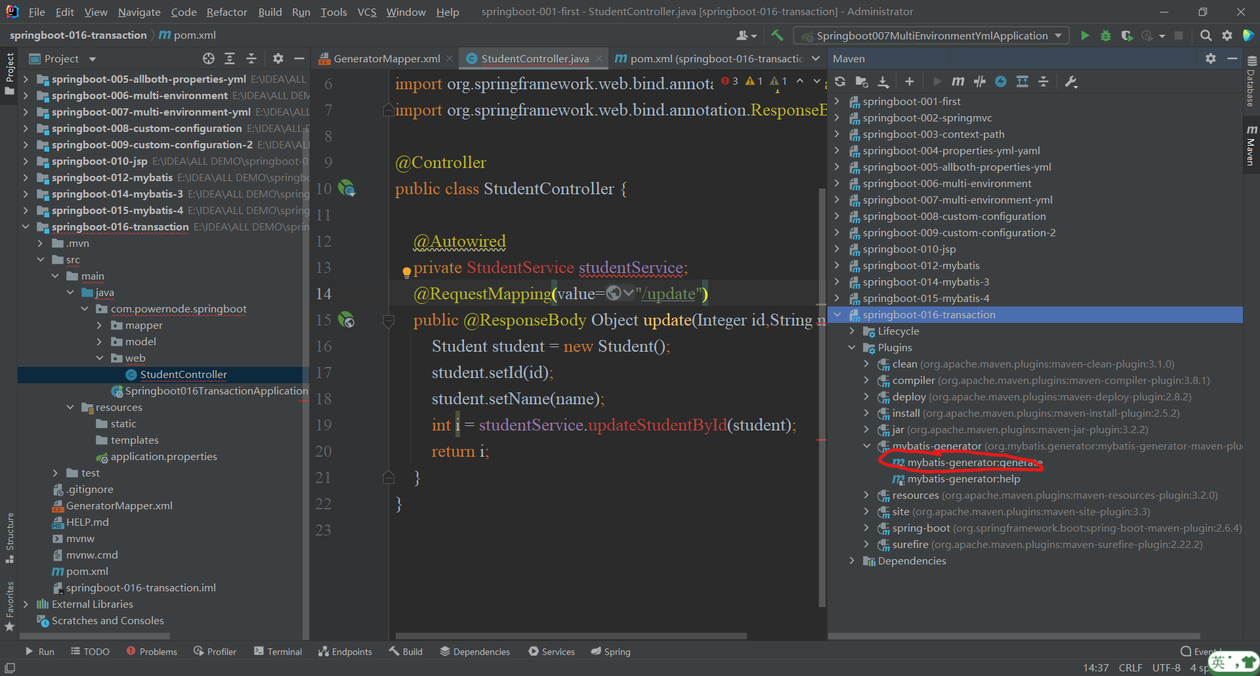Collapse resources folder in Project tree
This screenshot has height=676, width=1260.
(x=70, y=407)
